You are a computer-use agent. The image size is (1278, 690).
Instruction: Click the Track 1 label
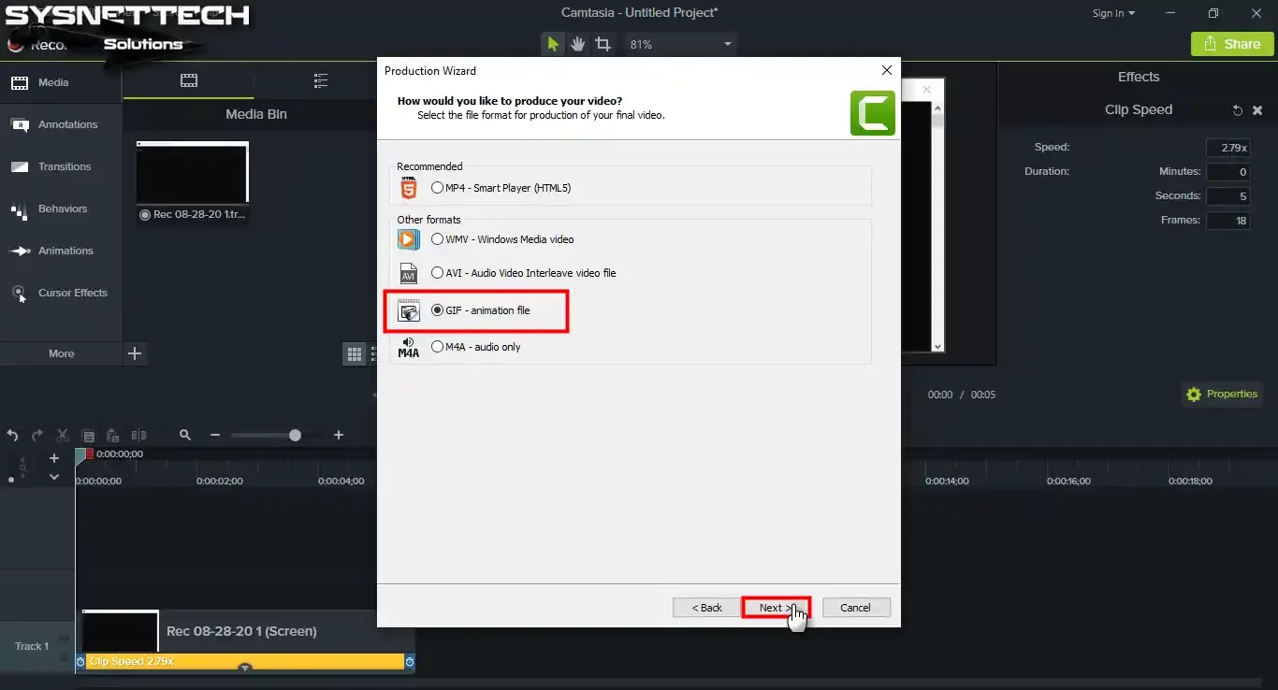[32, 646]
